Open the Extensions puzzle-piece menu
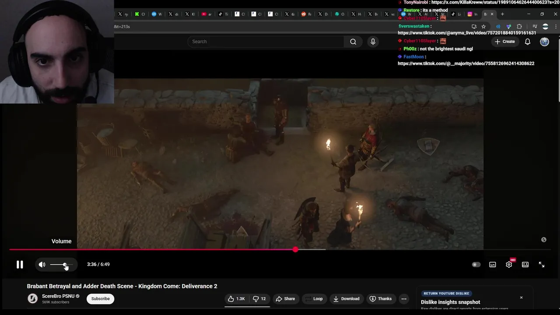The image size is (560, 315). coord(519,26)
